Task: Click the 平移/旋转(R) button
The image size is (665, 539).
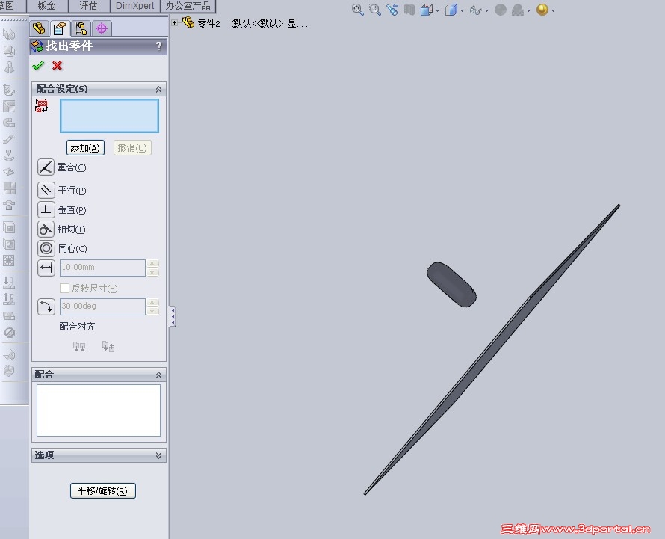Action: click(102, 490)
